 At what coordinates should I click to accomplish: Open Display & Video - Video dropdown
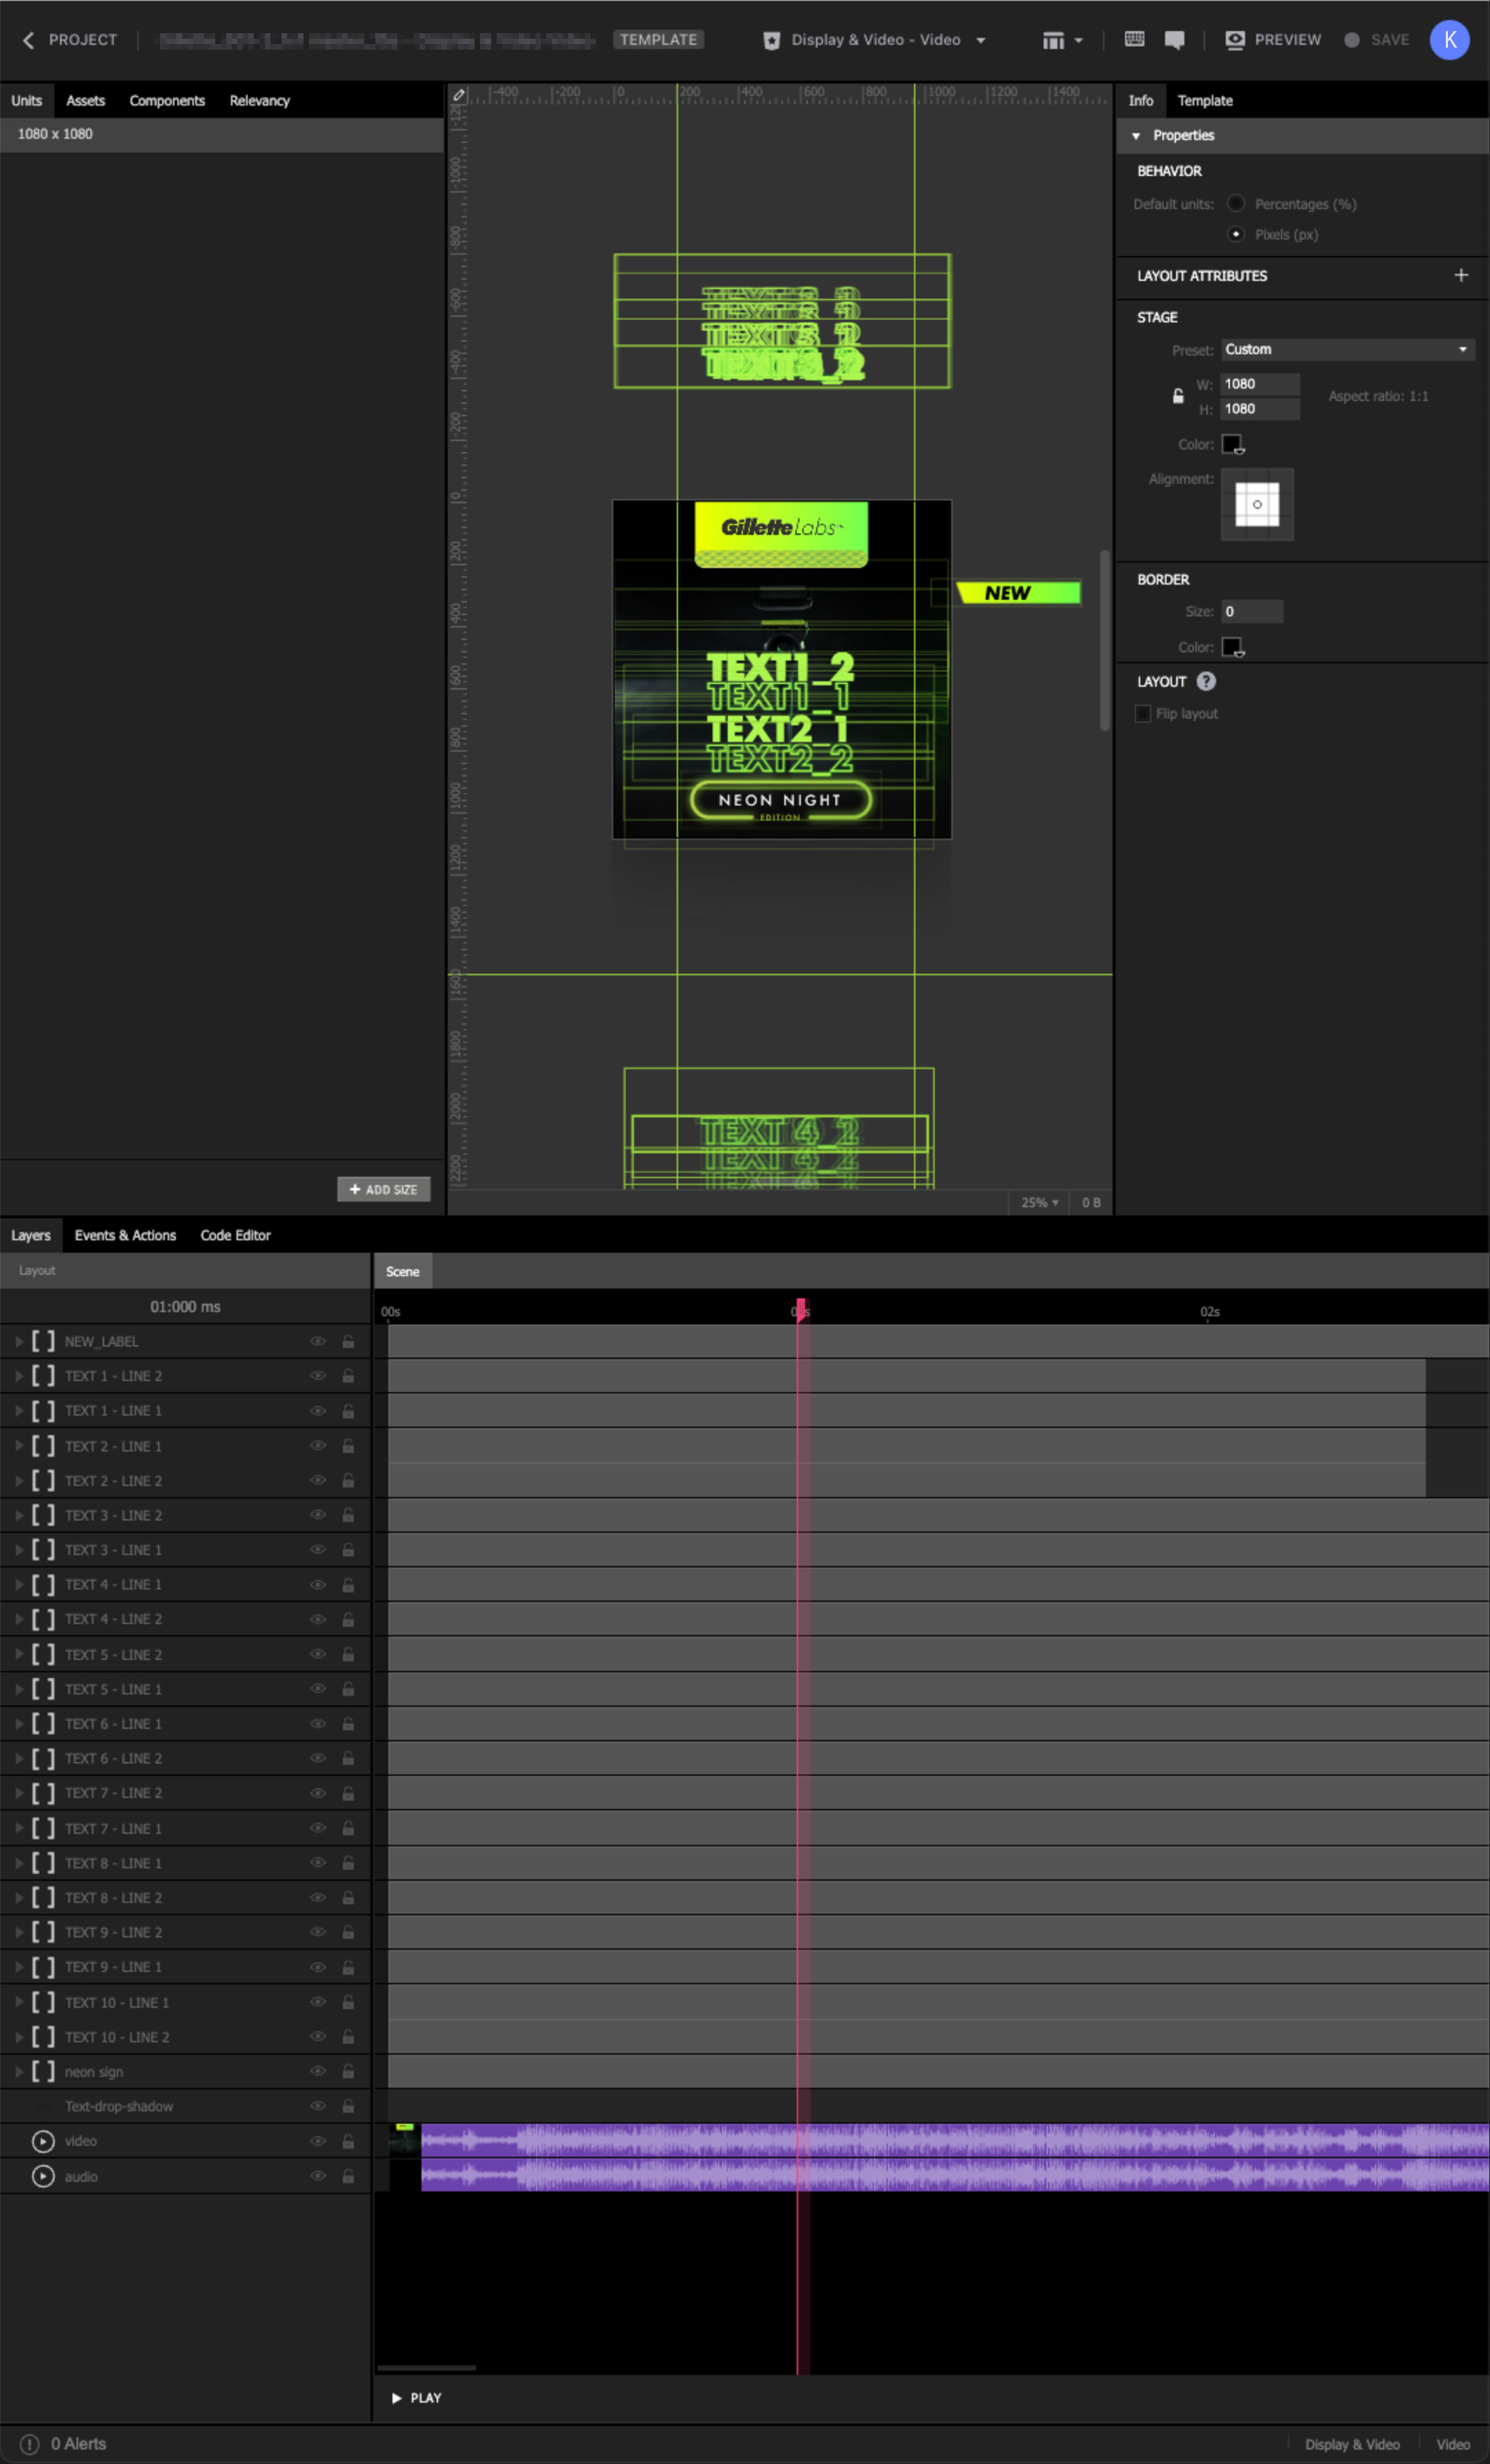click(x=875, y=40)
